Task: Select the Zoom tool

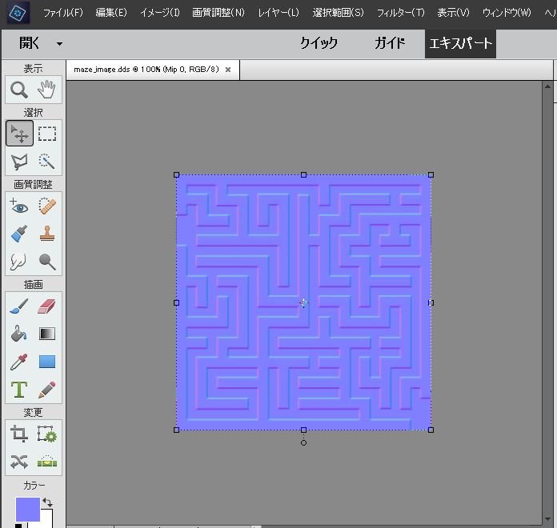Action: [x=19, y=90]
